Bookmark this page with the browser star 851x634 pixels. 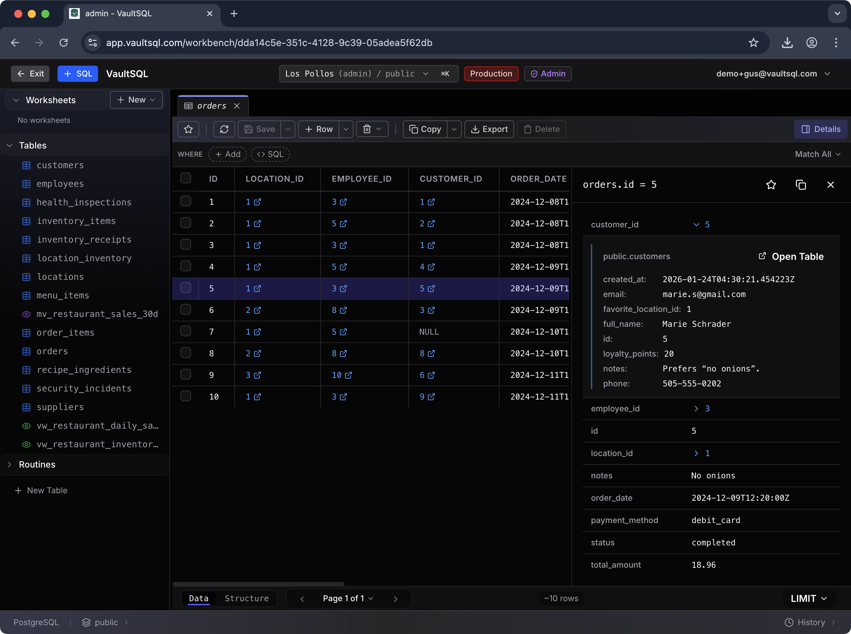point(754,43)
